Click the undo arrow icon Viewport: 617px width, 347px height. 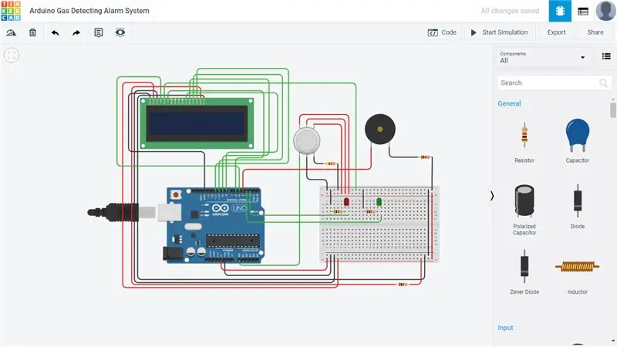[55, 32]
